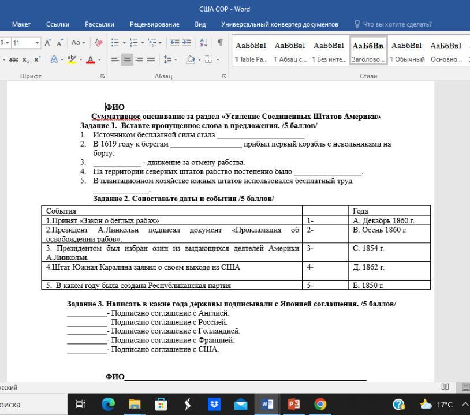This screenshot has height=415, width=470.
Task: Align text to the left
Action: coord(115,59)
